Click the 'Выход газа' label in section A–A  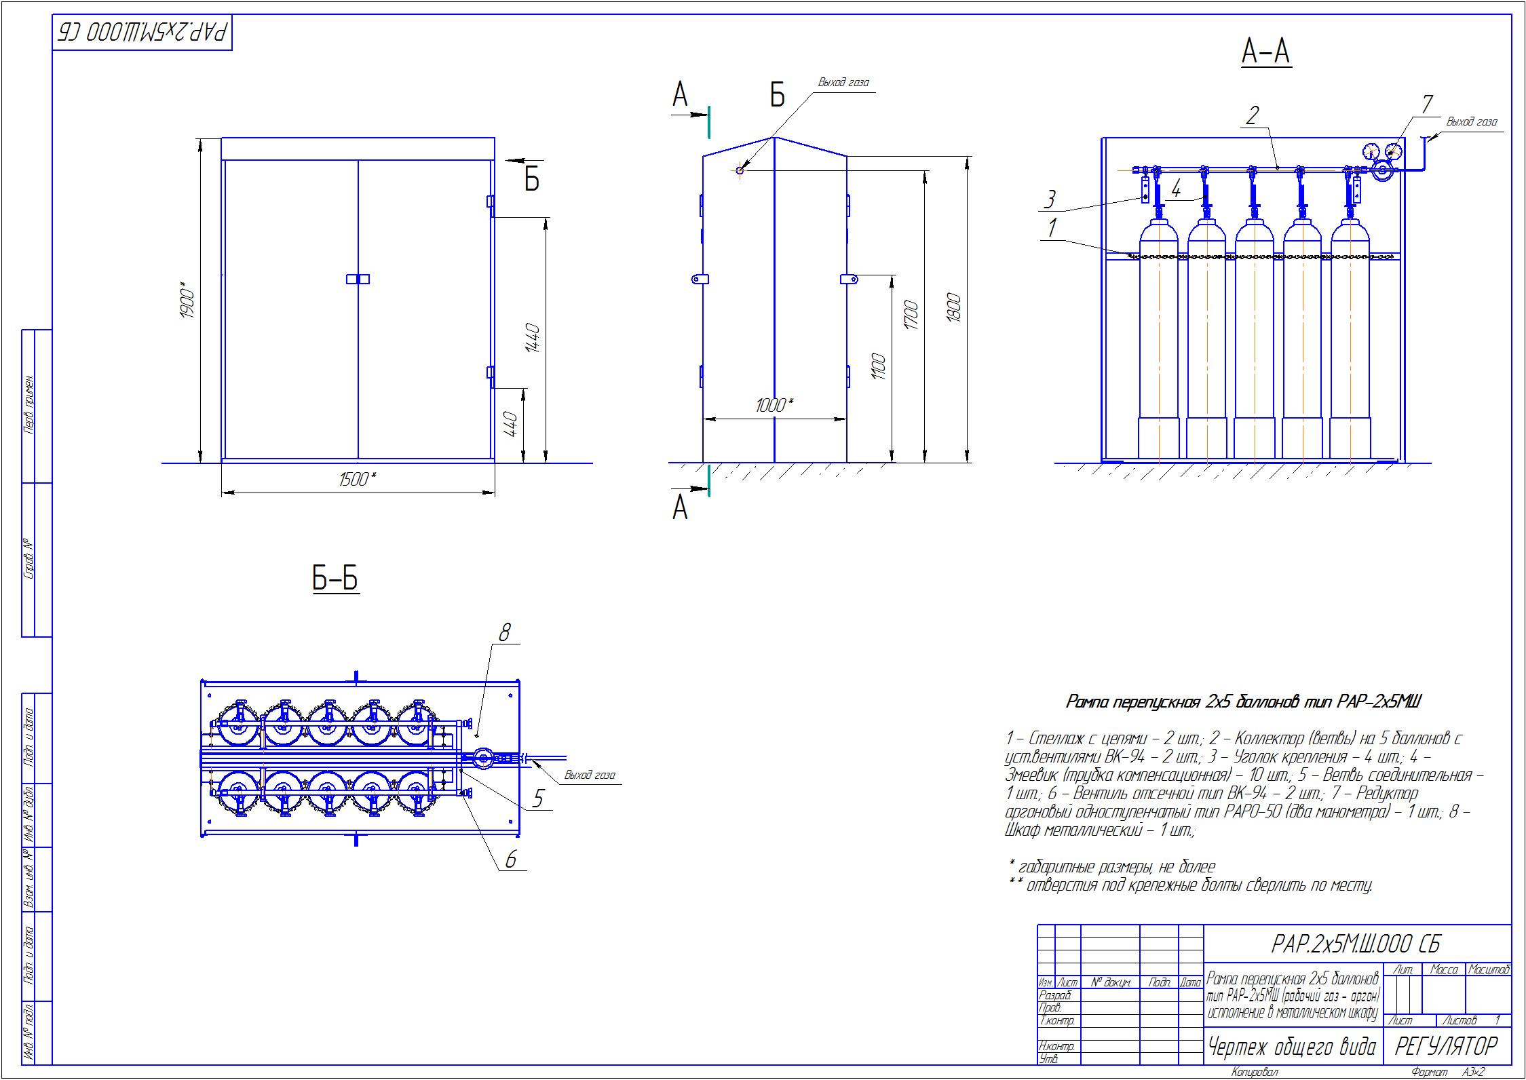1471,122
